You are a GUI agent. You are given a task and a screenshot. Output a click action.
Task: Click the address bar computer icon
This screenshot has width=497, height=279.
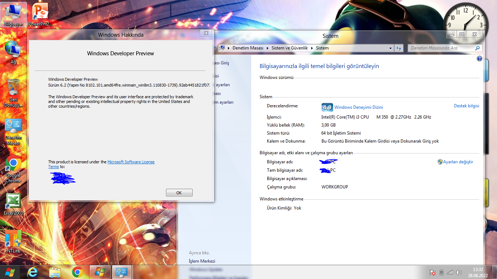click(222, 48)
